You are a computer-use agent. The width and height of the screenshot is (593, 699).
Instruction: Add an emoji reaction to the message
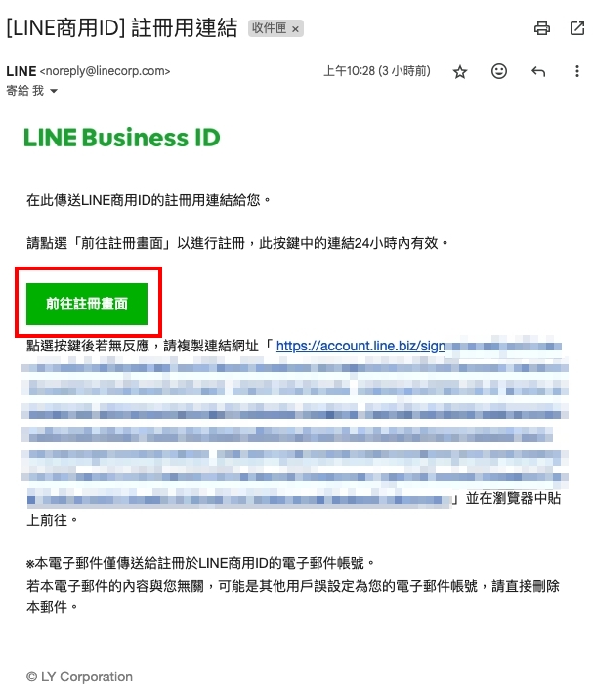click(x=499, y=71)
